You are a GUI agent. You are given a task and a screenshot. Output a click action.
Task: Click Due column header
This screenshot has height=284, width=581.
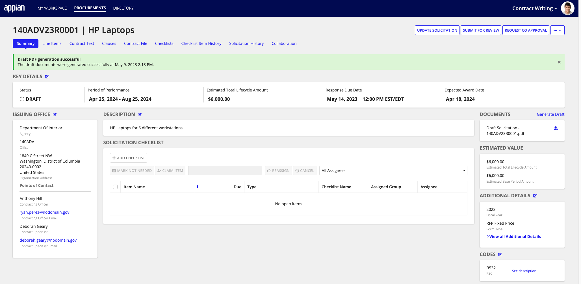pos(237,187)
